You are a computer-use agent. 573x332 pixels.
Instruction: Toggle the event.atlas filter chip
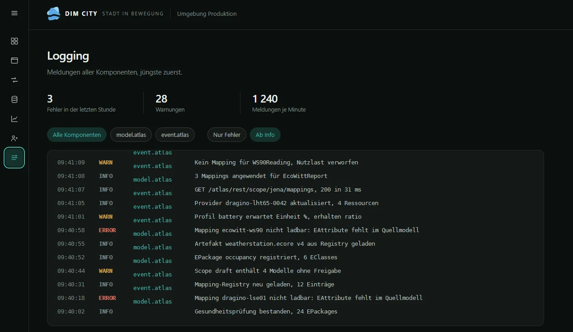[175, 135]
